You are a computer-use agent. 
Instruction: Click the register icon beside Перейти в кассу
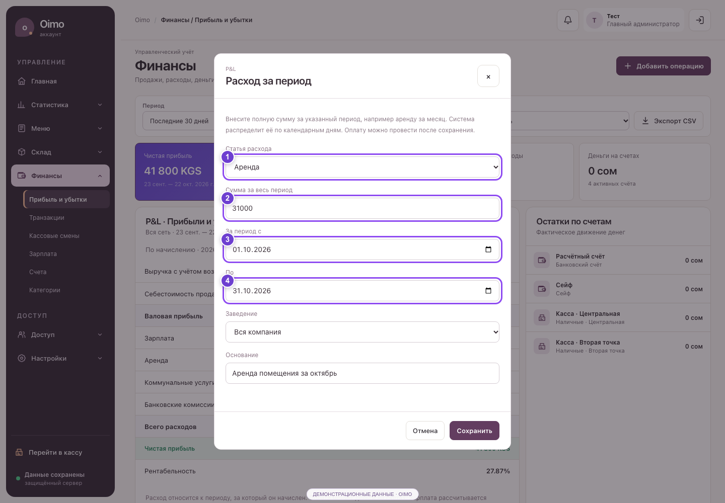point(19,452)
